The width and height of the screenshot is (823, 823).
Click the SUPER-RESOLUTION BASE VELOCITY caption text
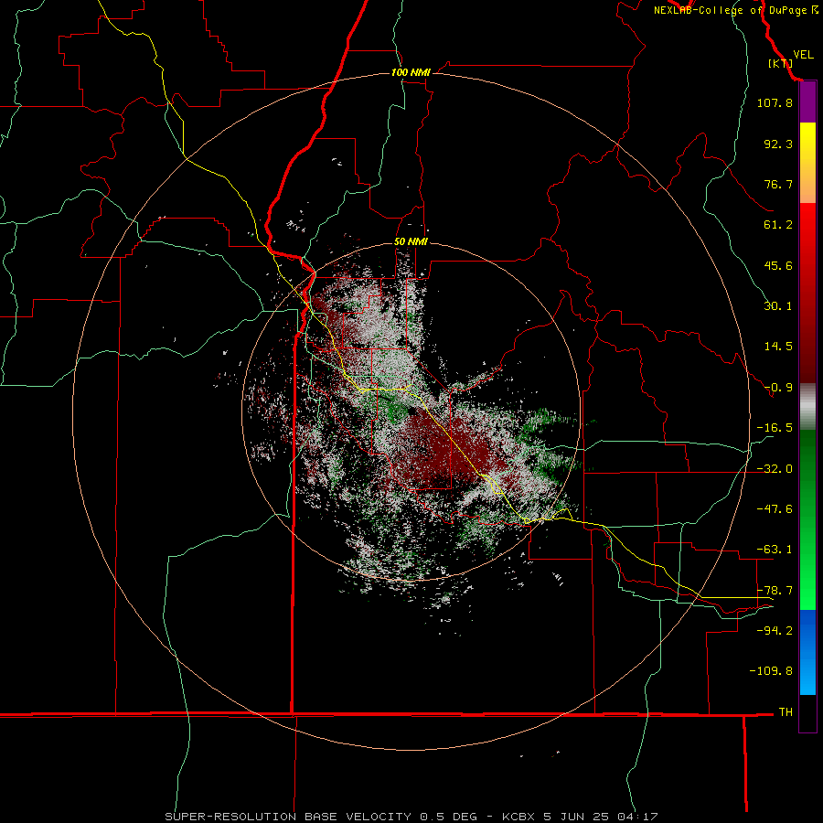(x=288, y=817)
